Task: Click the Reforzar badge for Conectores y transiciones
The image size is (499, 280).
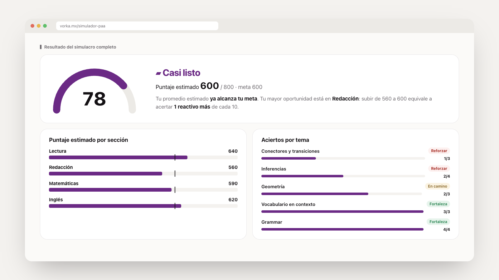Action: tap(439, 151)
